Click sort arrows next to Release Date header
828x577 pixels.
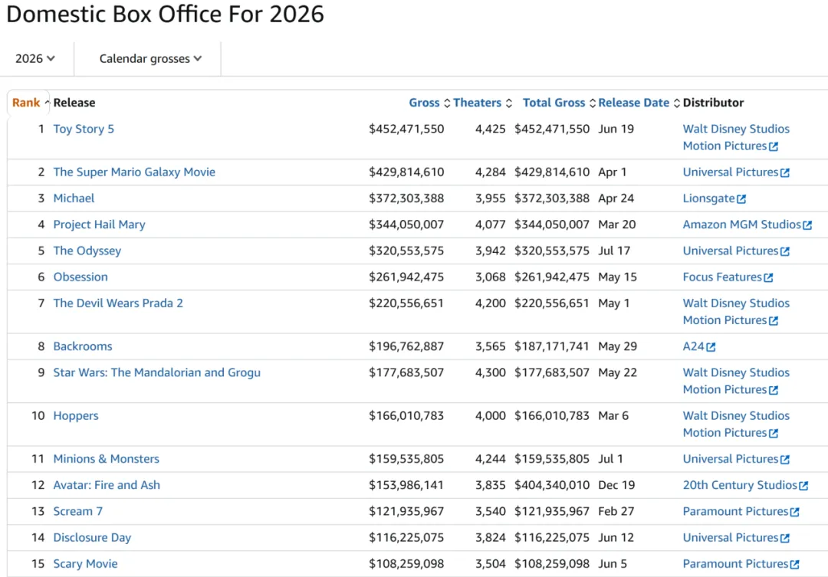[676, 103]
